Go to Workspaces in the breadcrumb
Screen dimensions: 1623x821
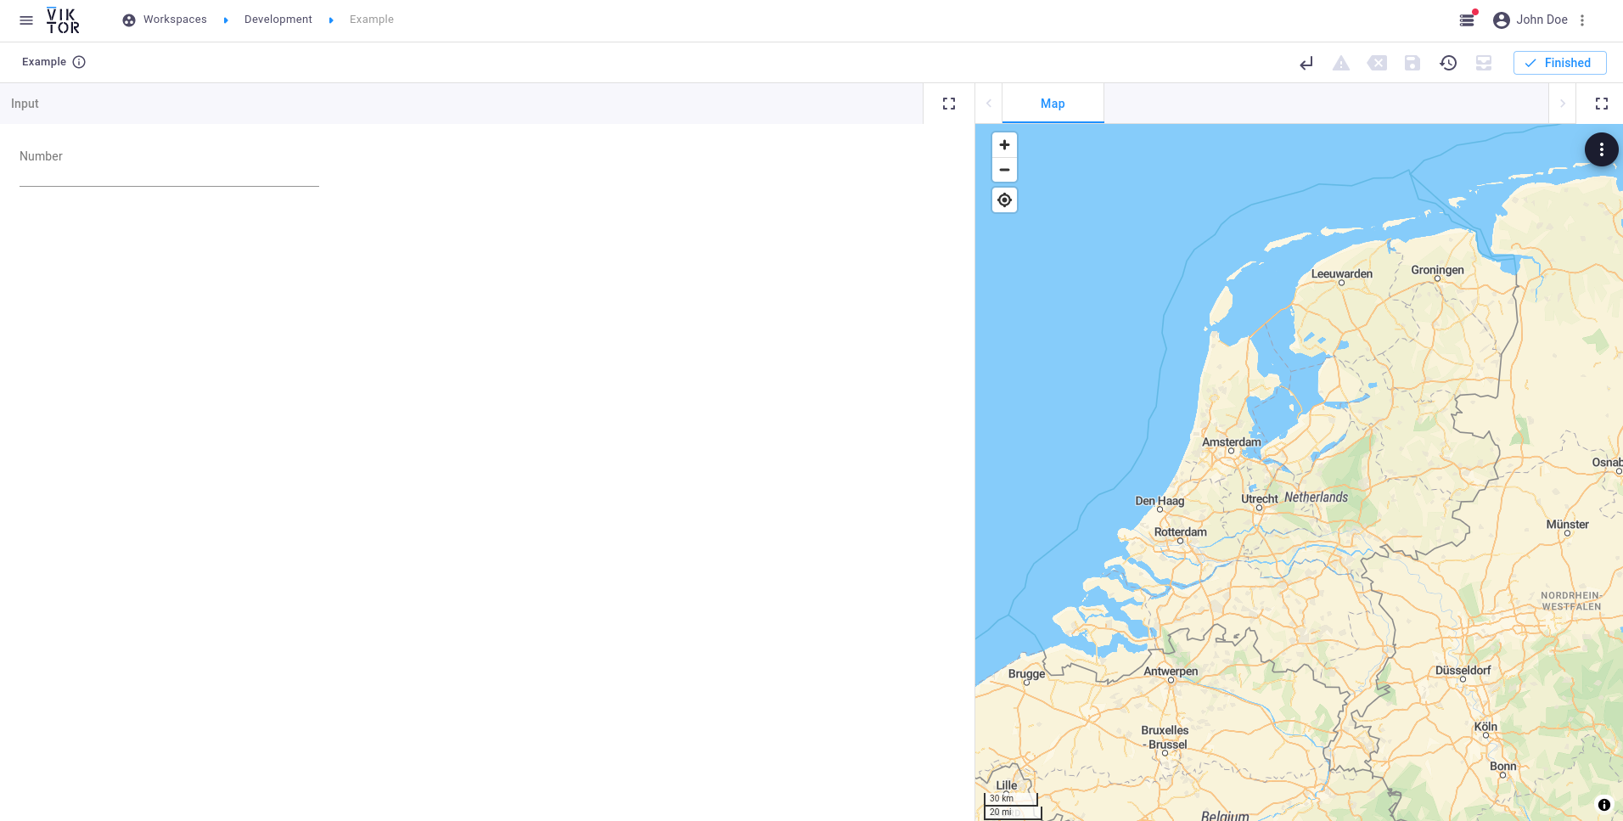point(174,20)
